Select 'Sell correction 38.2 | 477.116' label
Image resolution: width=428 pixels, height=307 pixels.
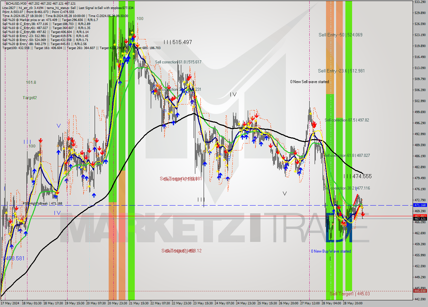click(347, 188)
